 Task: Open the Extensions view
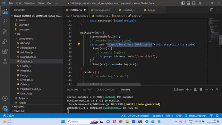(5, 51)
